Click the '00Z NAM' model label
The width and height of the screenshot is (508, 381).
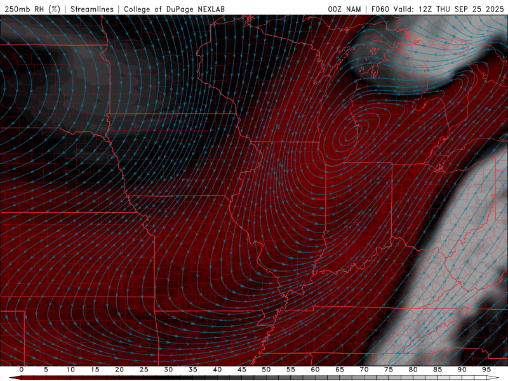pyautogui.click(x=344, y=9)
